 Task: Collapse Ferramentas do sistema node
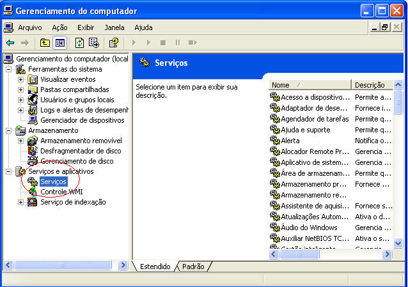pyautogui.click(x=8, y=69)
